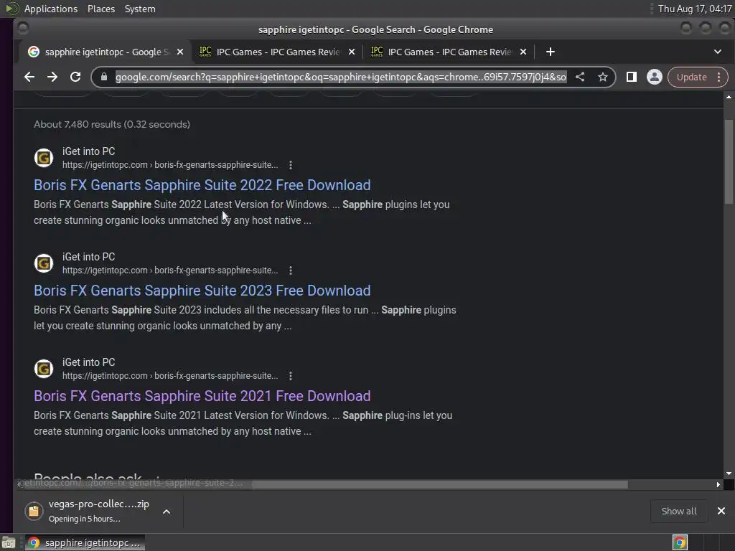Bookmark this page with the star
The height and width of the screenshot is (551, 735).
[603, 77]
